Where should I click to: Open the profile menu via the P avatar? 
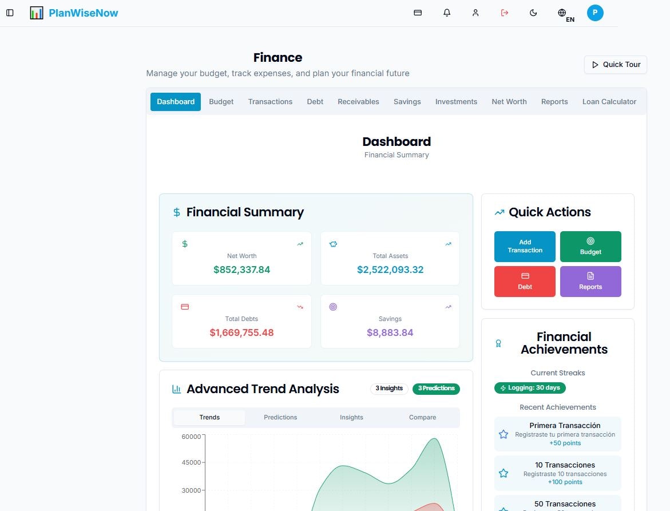point(595,12)
